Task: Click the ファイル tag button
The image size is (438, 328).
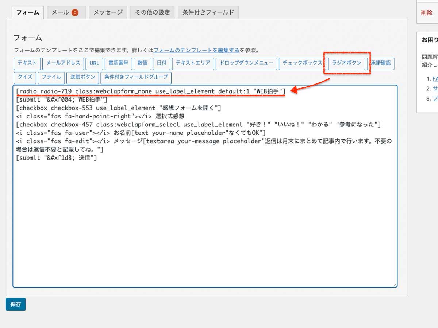Action: coord(51,77)
